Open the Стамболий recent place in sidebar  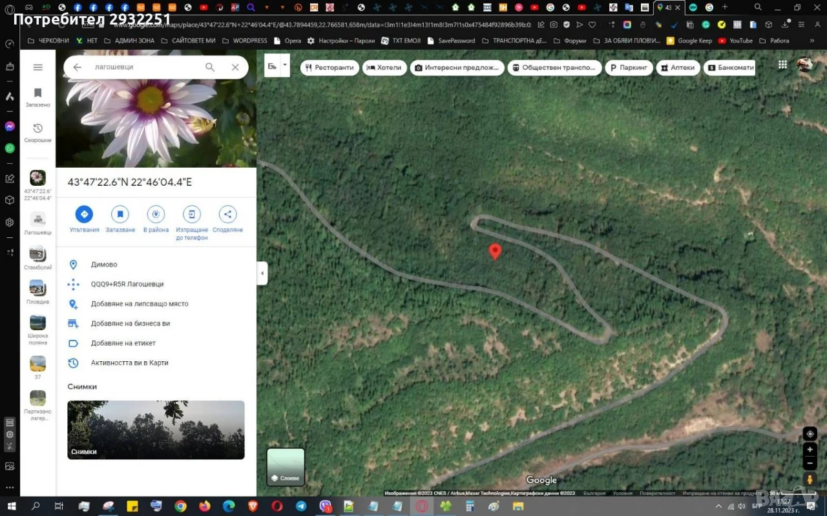[37, 258]
